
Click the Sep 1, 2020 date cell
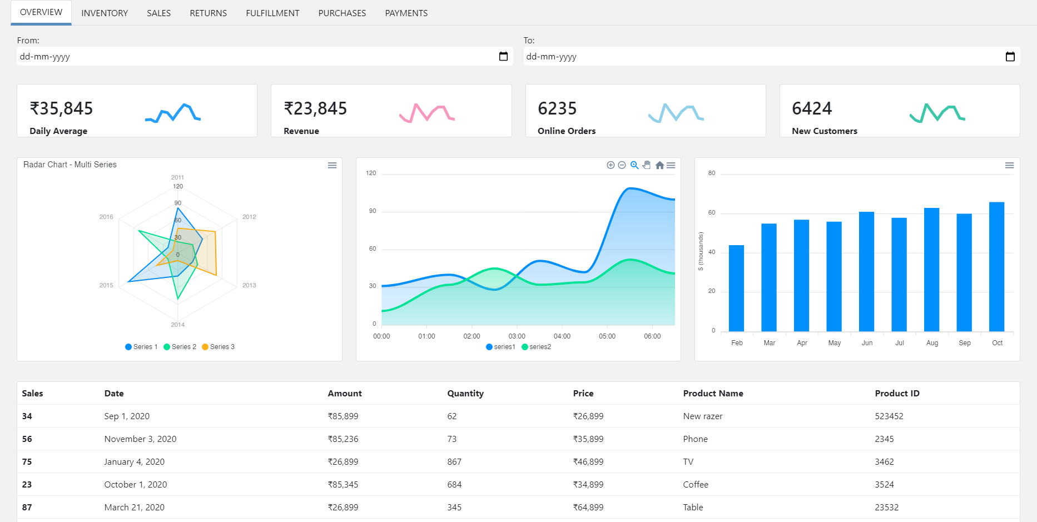tap(127, 416)
